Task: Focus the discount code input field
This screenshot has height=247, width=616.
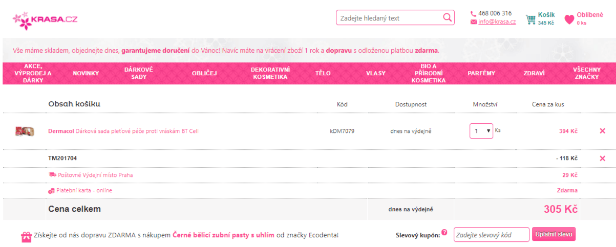Action: (491, 235)
